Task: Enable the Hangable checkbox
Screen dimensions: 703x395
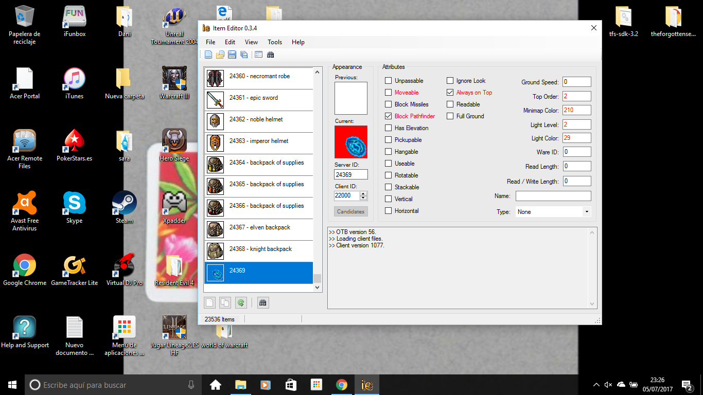Action: [389, 152]
